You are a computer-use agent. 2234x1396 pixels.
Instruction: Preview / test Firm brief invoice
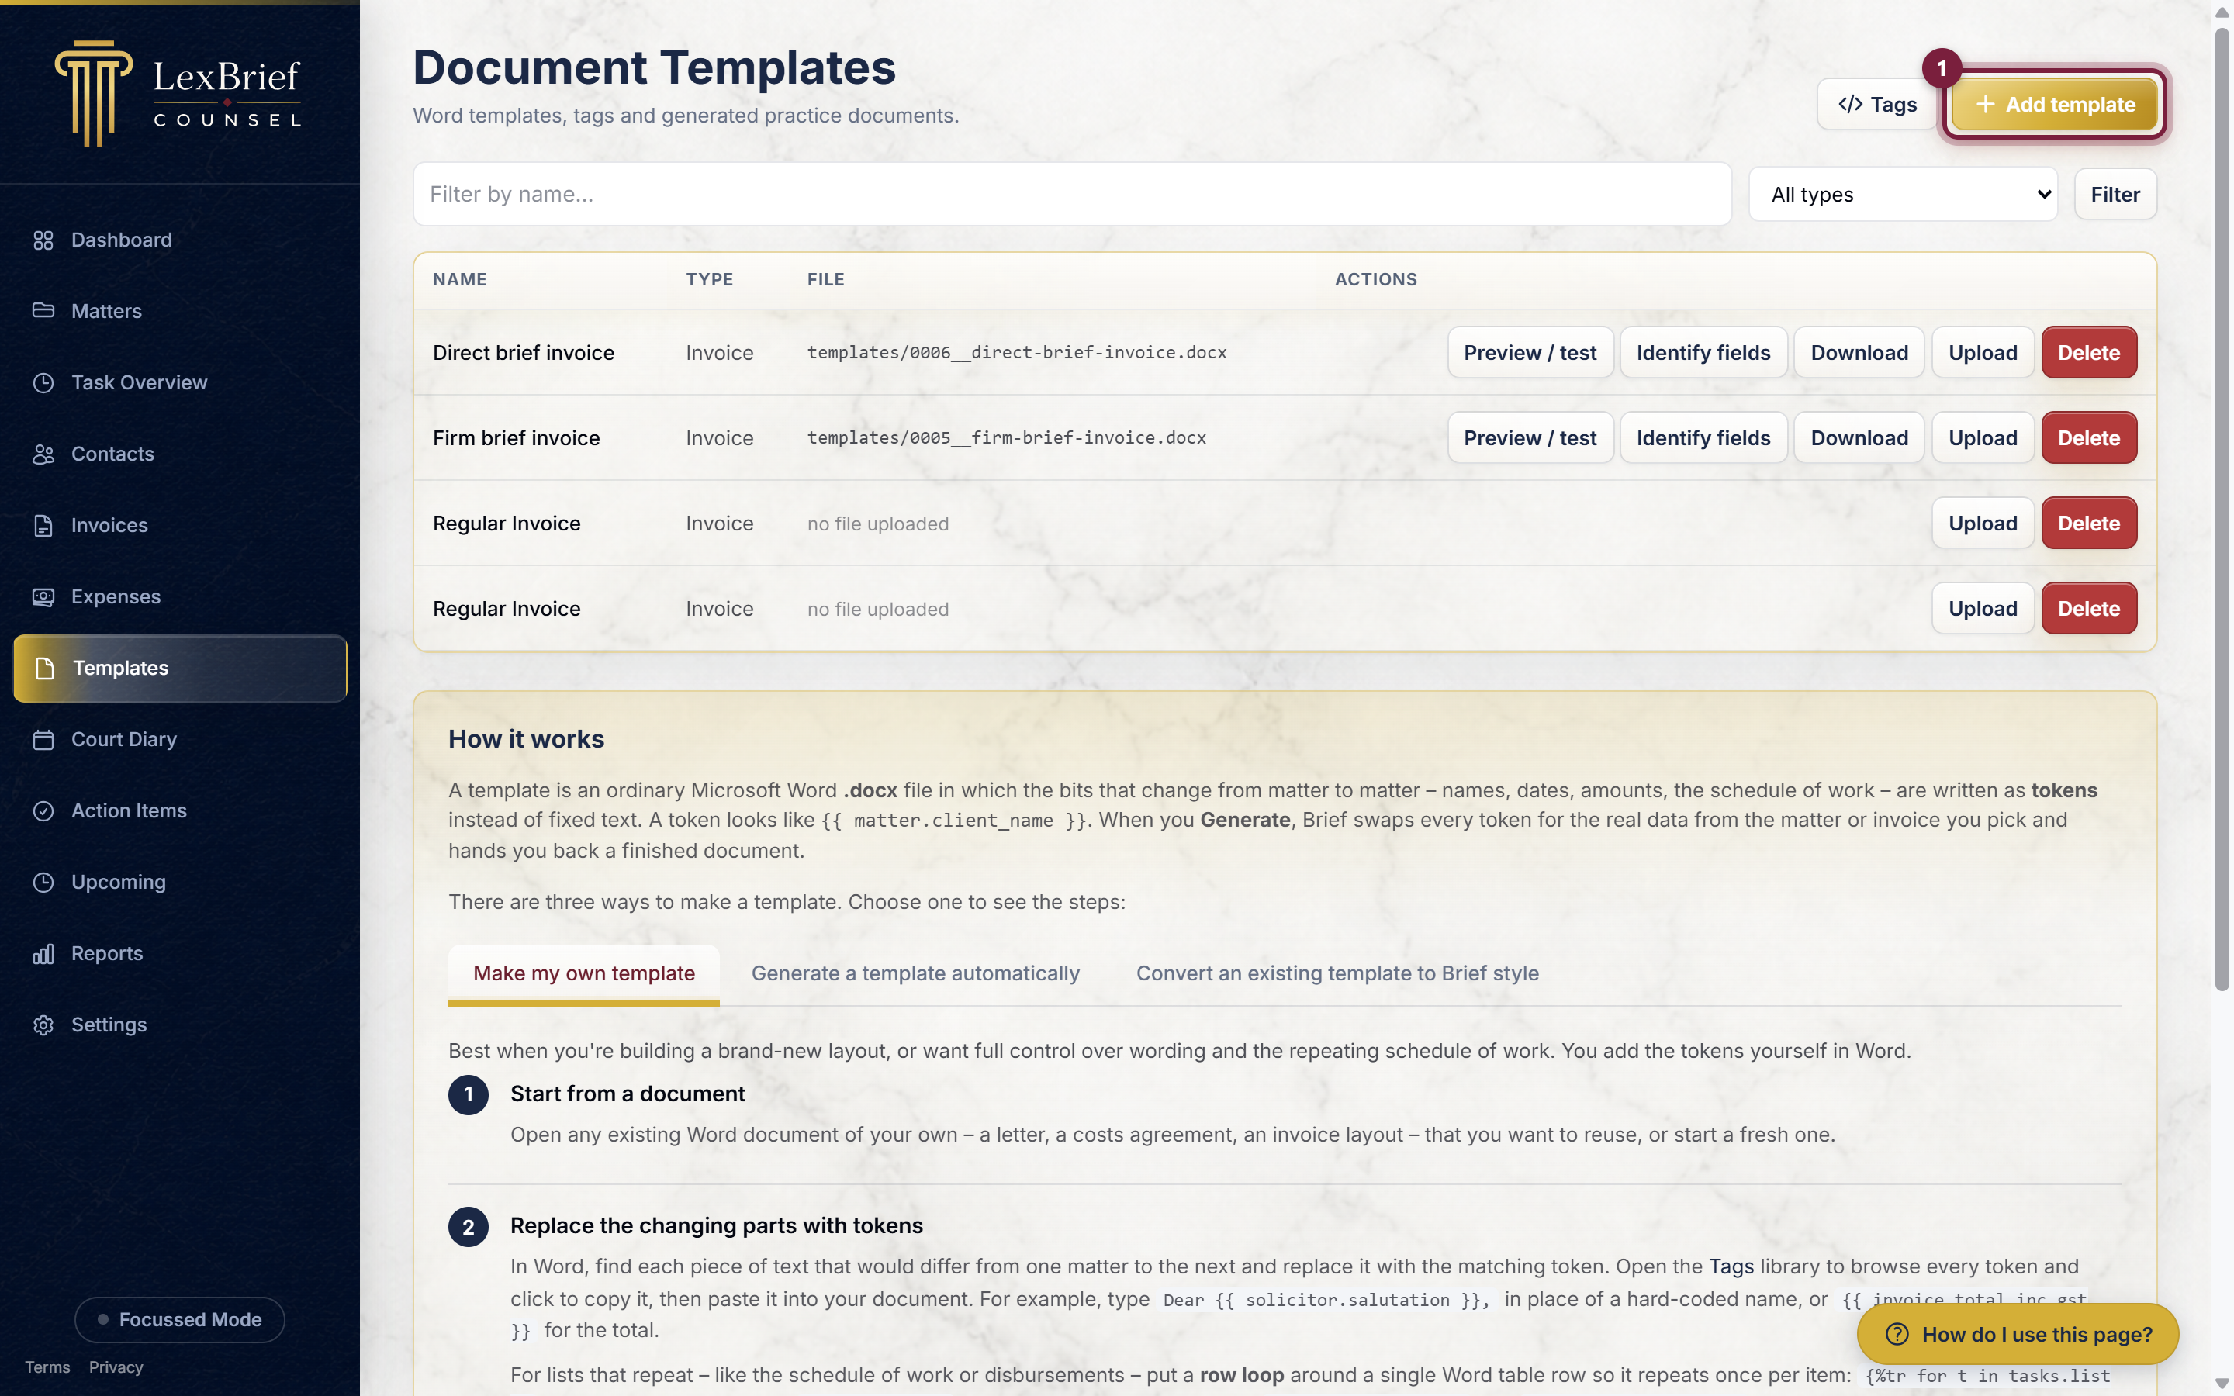(1530, 437)
